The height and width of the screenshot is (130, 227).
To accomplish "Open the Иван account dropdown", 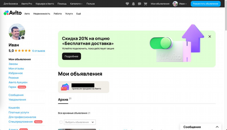I will point(183,4).
